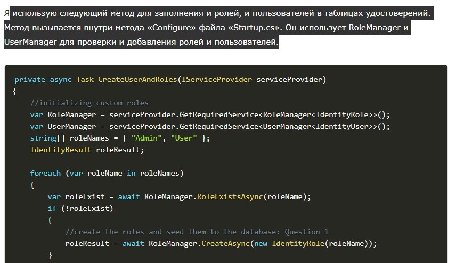The height and width of the screenshot is (263, 464).
Task: Click the 'IdentityRole(roleName)' constructor call
Action: click(320, 244)
